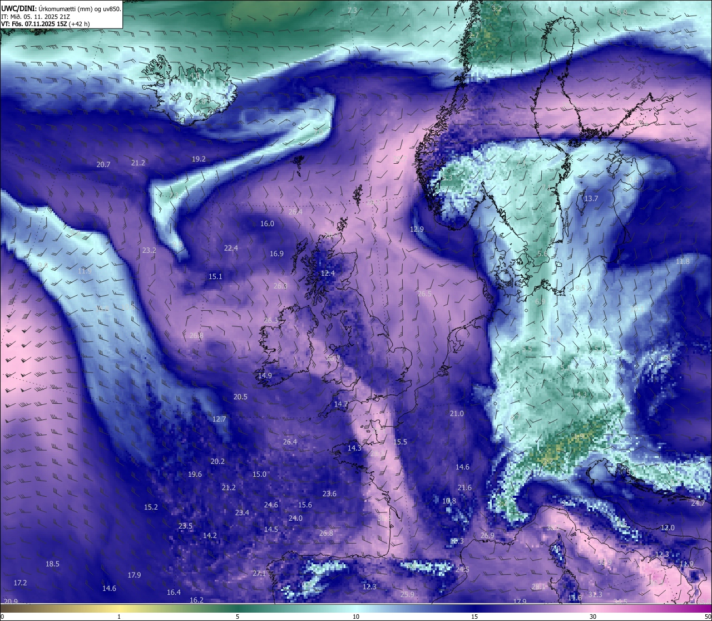Image resolution: width=712 pixels, height=621 pixels.
Task: Click the 15.2 value label
Action: tap(151, 507)
